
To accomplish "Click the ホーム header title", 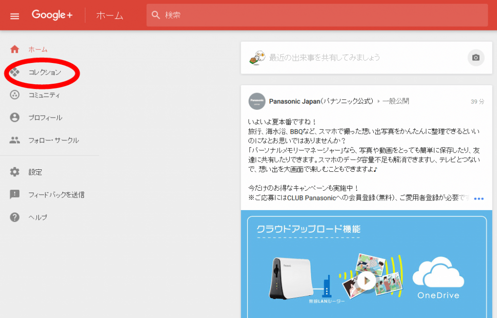I will pos(110,15).
